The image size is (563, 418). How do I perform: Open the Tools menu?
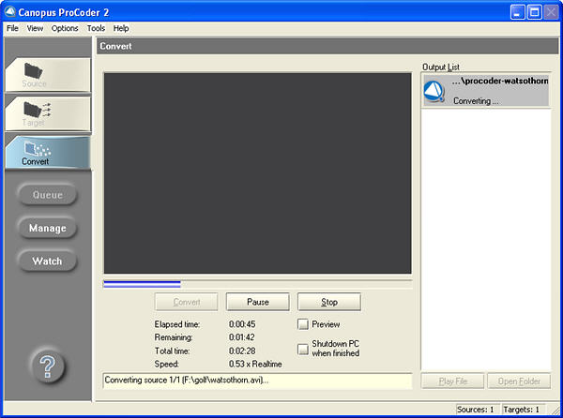[x=96, y=28]
